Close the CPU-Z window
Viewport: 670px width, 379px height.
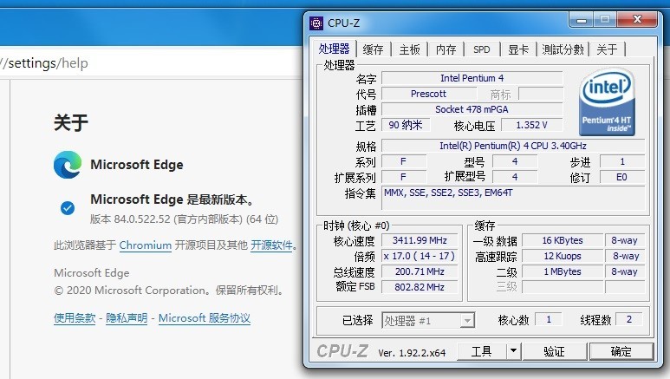point(637,20)
